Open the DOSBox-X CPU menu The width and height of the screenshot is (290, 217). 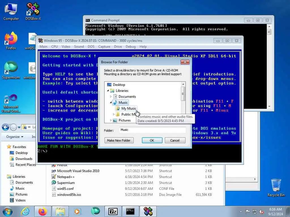point(55,47)
